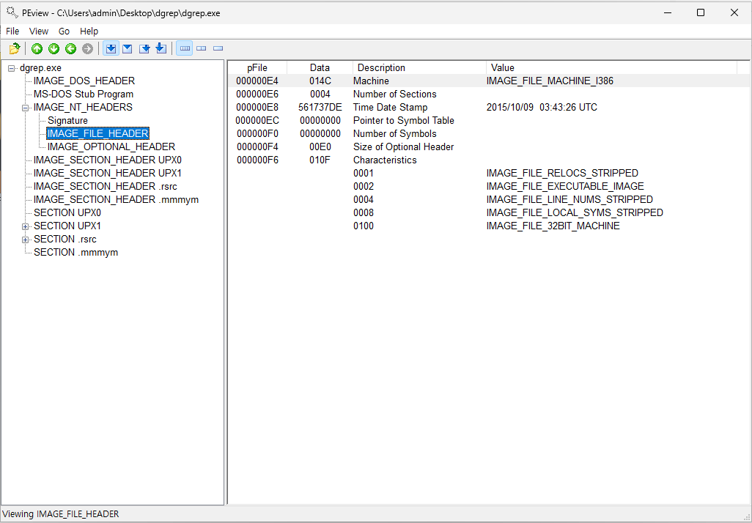This screenshot has height=523, width=752.
Task: Click the green up arrow toolbar icon
Action: pos(37,48)
